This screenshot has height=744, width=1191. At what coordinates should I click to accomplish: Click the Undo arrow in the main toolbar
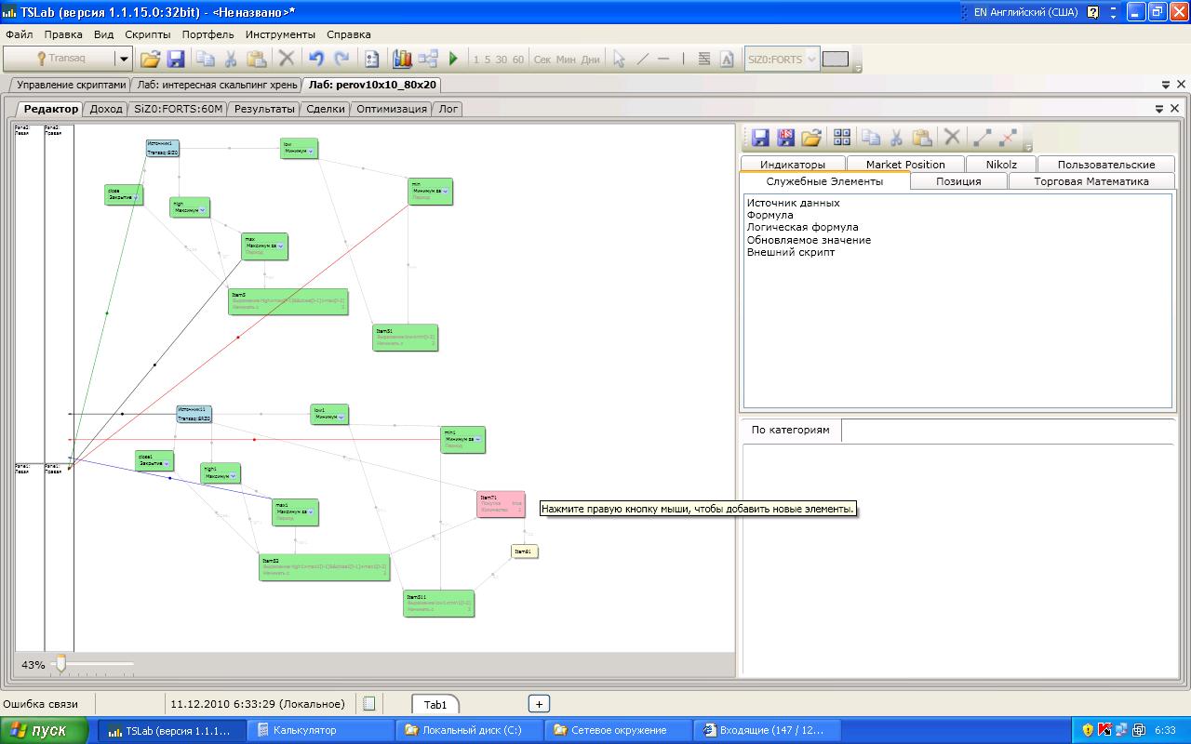[x=316, y=59]
